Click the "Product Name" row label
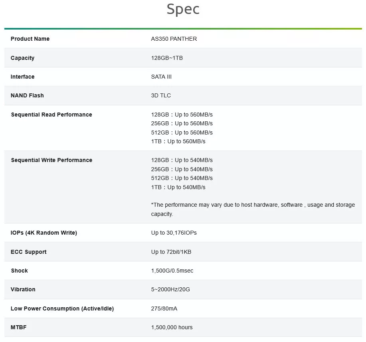Image resolution: width=366 pixels, height=342 pixels. [30, 39]
